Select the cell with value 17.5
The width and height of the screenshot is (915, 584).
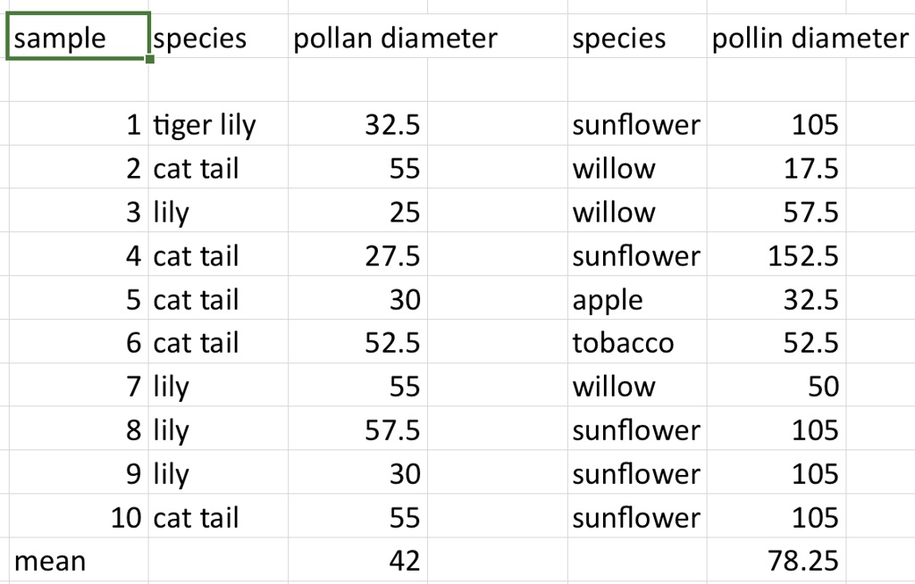click(776, 168)
